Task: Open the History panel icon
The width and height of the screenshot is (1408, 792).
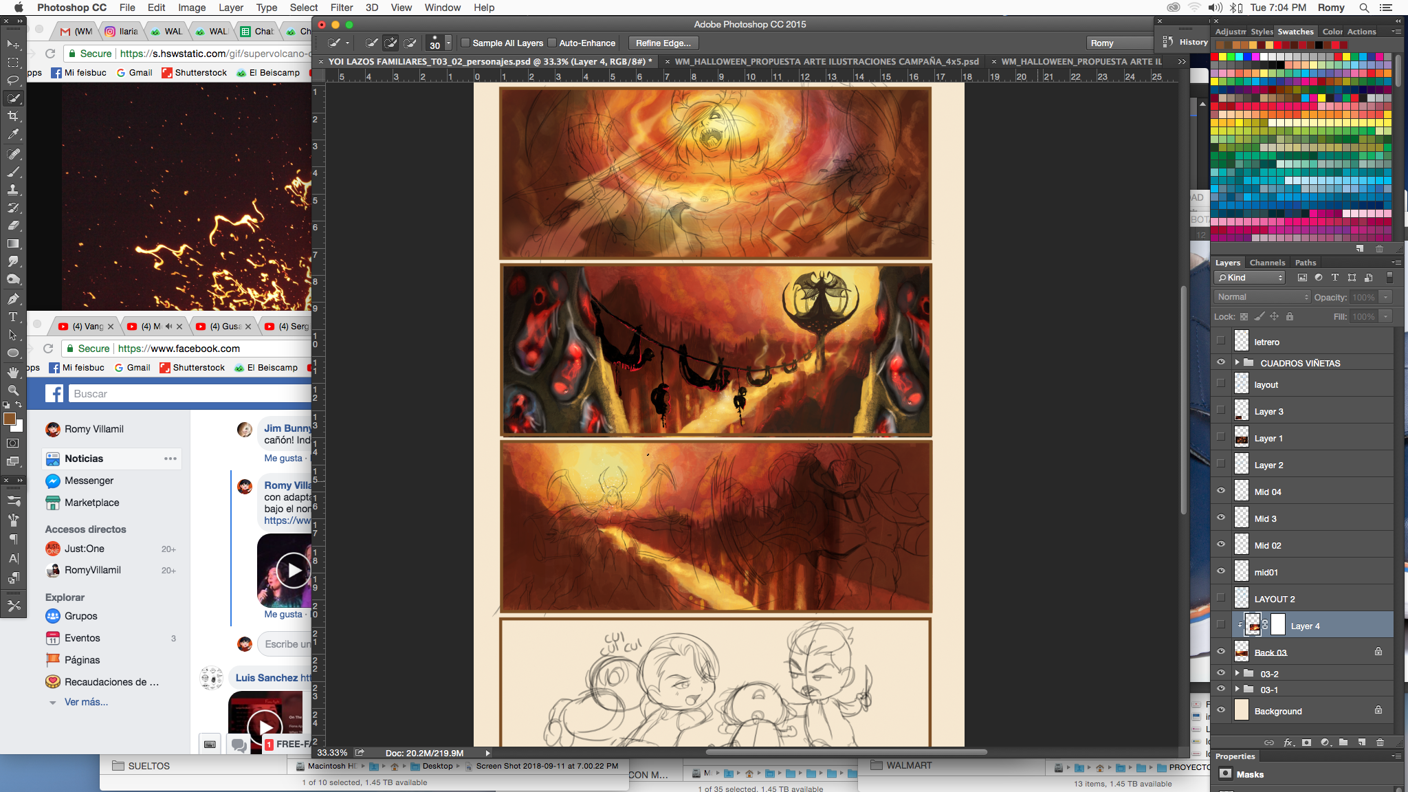Action: click(x=1167, y=42)
